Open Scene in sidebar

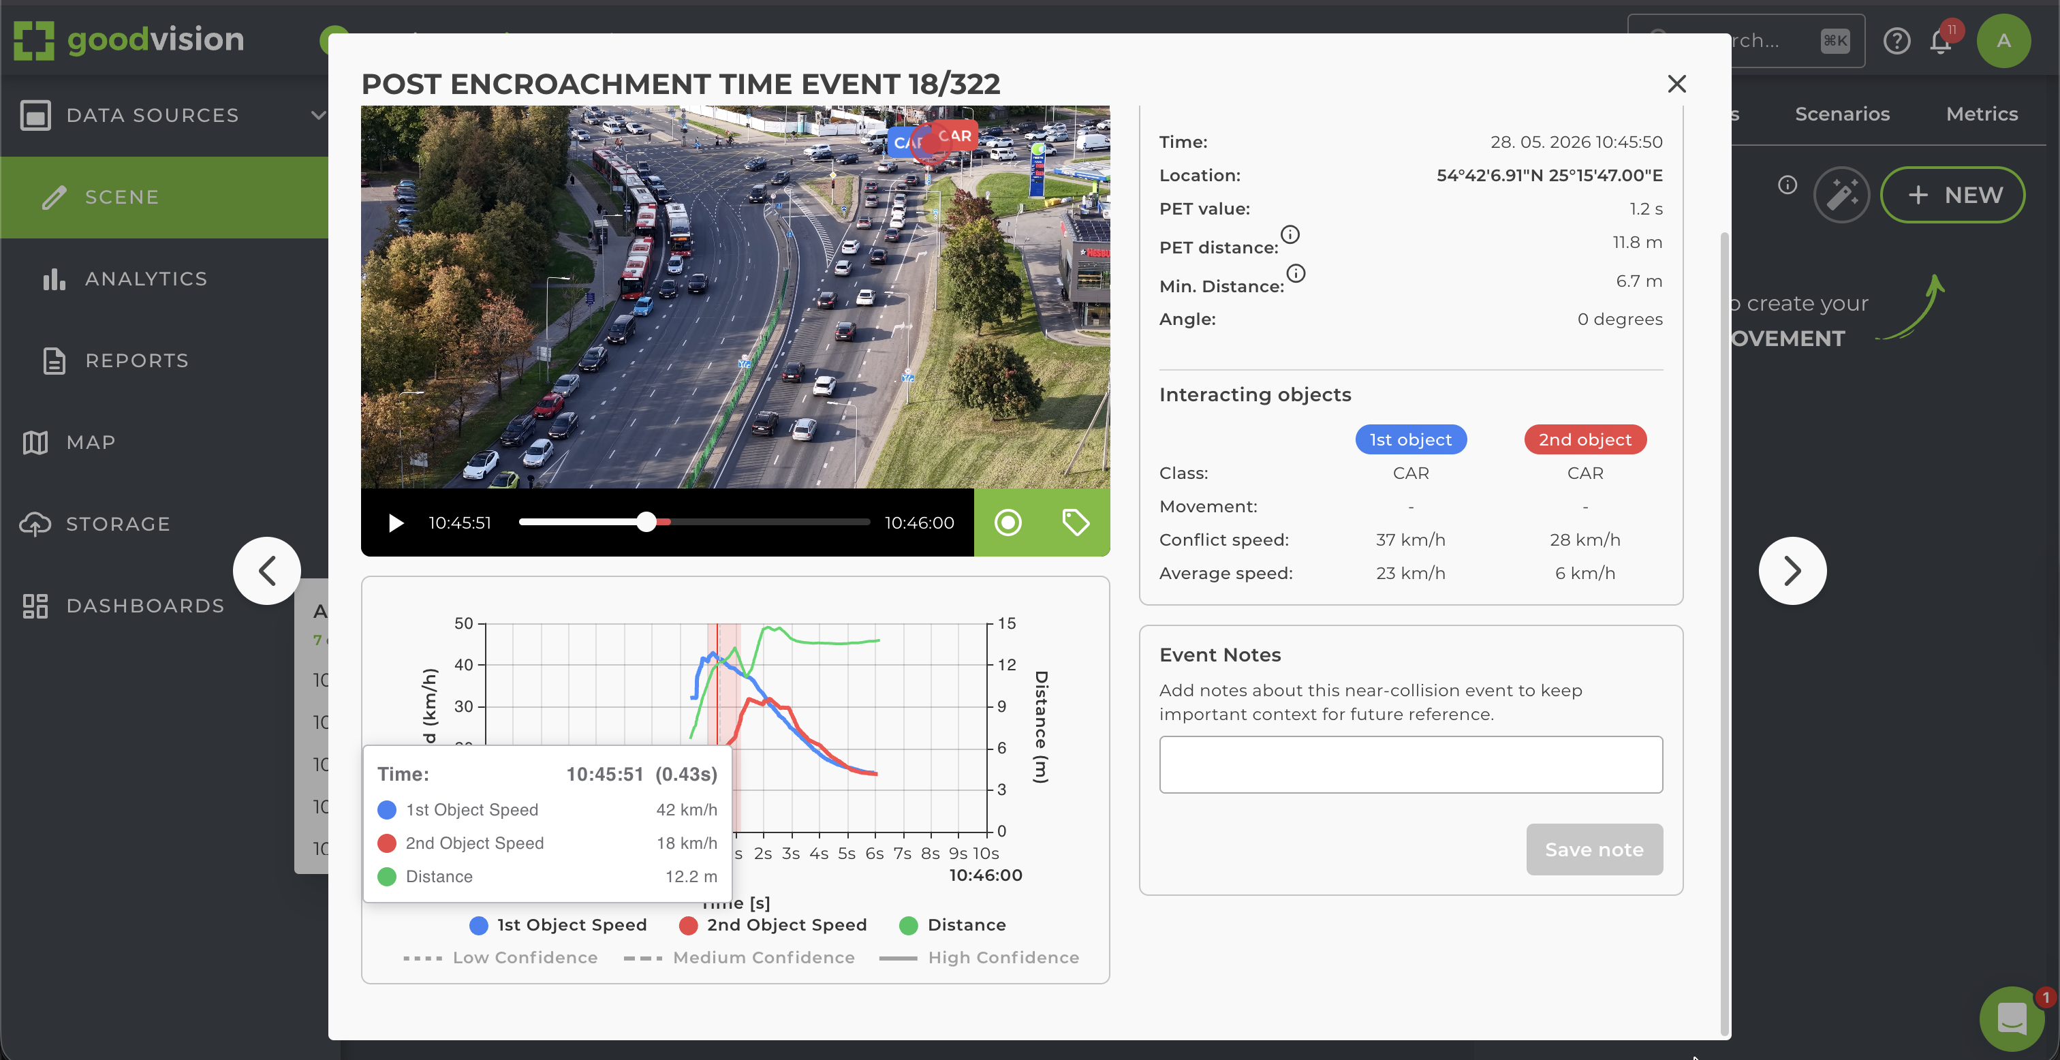pos(164,198)
